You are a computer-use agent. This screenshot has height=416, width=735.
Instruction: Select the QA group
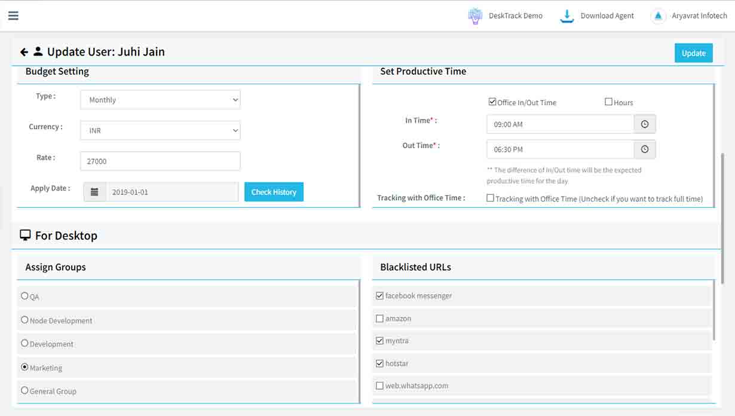click(24, 296)
